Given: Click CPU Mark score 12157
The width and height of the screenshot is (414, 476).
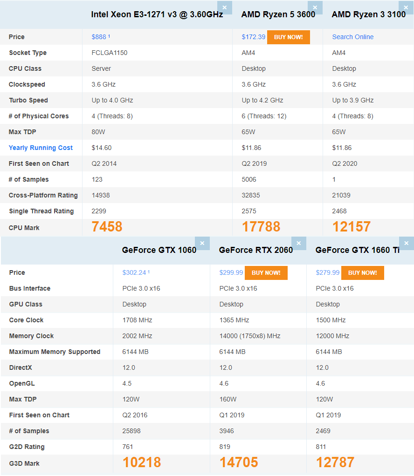Looking at the screenshot, I should tap(352, 227).
